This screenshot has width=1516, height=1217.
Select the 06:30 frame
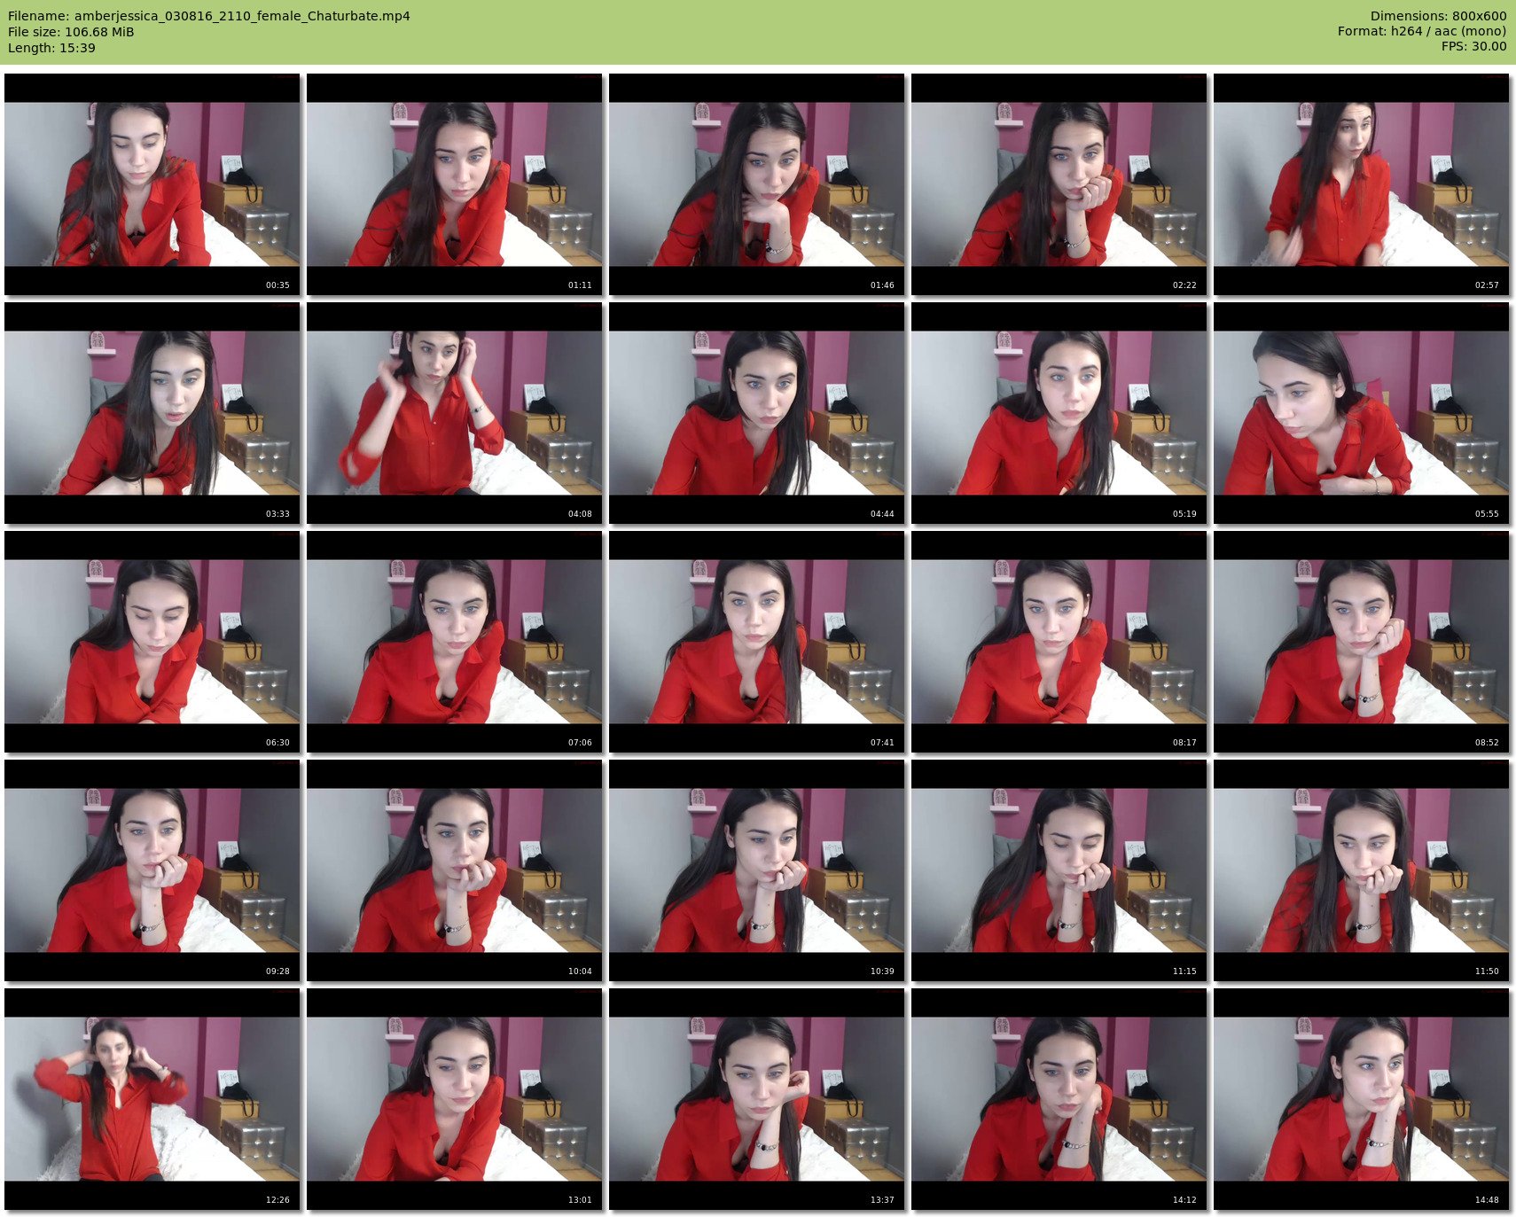[152, 642]
